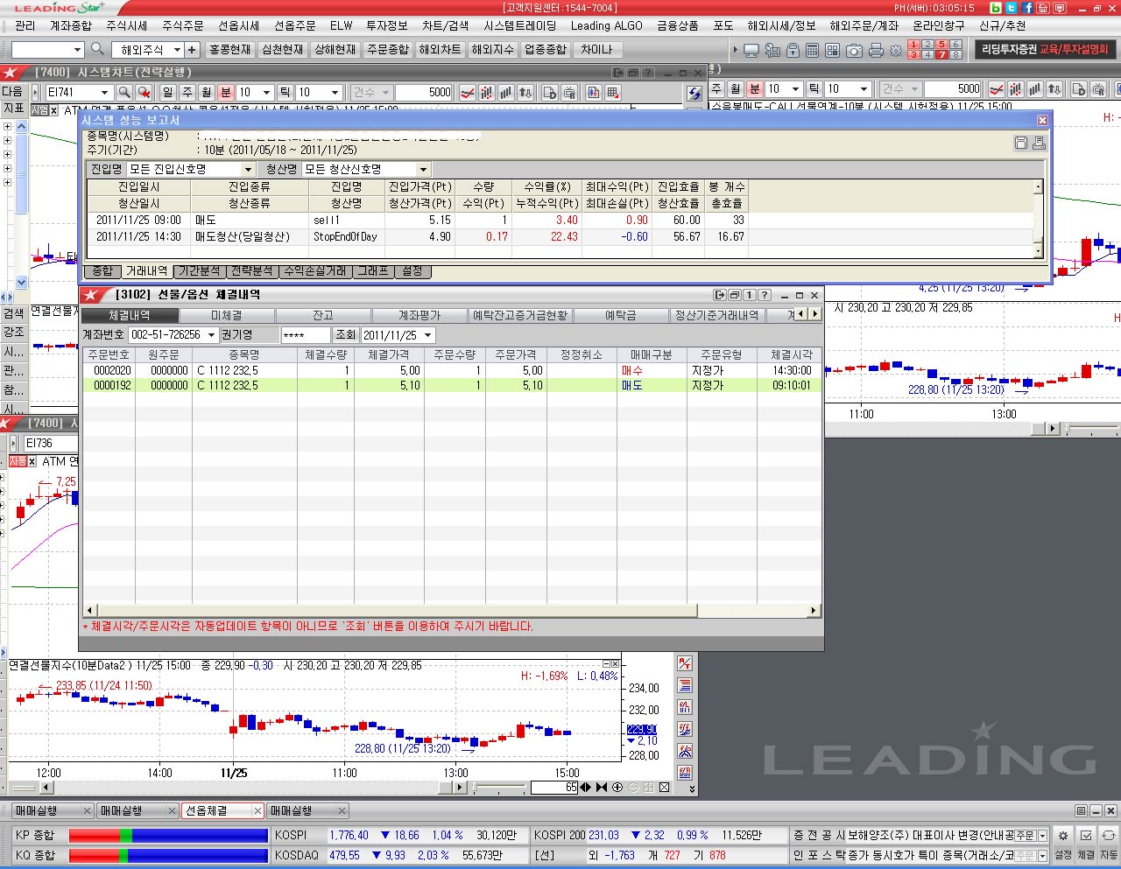1121x869 pixels.
Task: Click the blue refresh arrows icon at the chart's right edge
Action: (x=695, y=93)
